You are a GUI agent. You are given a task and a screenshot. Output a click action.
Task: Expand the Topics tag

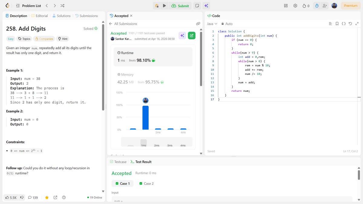pyautogui.click(x=24, y=39)
